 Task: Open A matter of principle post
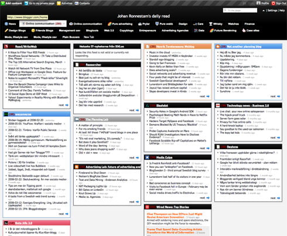click(91, 125)
